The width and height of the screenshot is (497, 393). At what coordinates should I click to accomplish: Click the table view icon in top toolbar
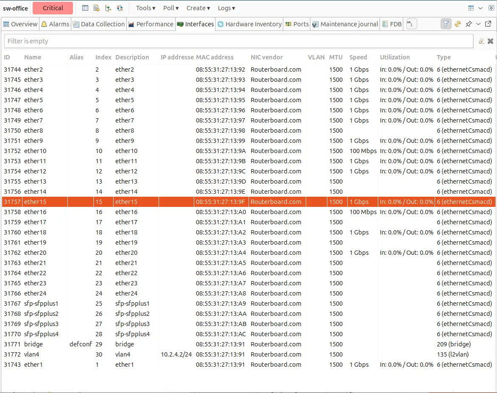click(x=85, y=8)
